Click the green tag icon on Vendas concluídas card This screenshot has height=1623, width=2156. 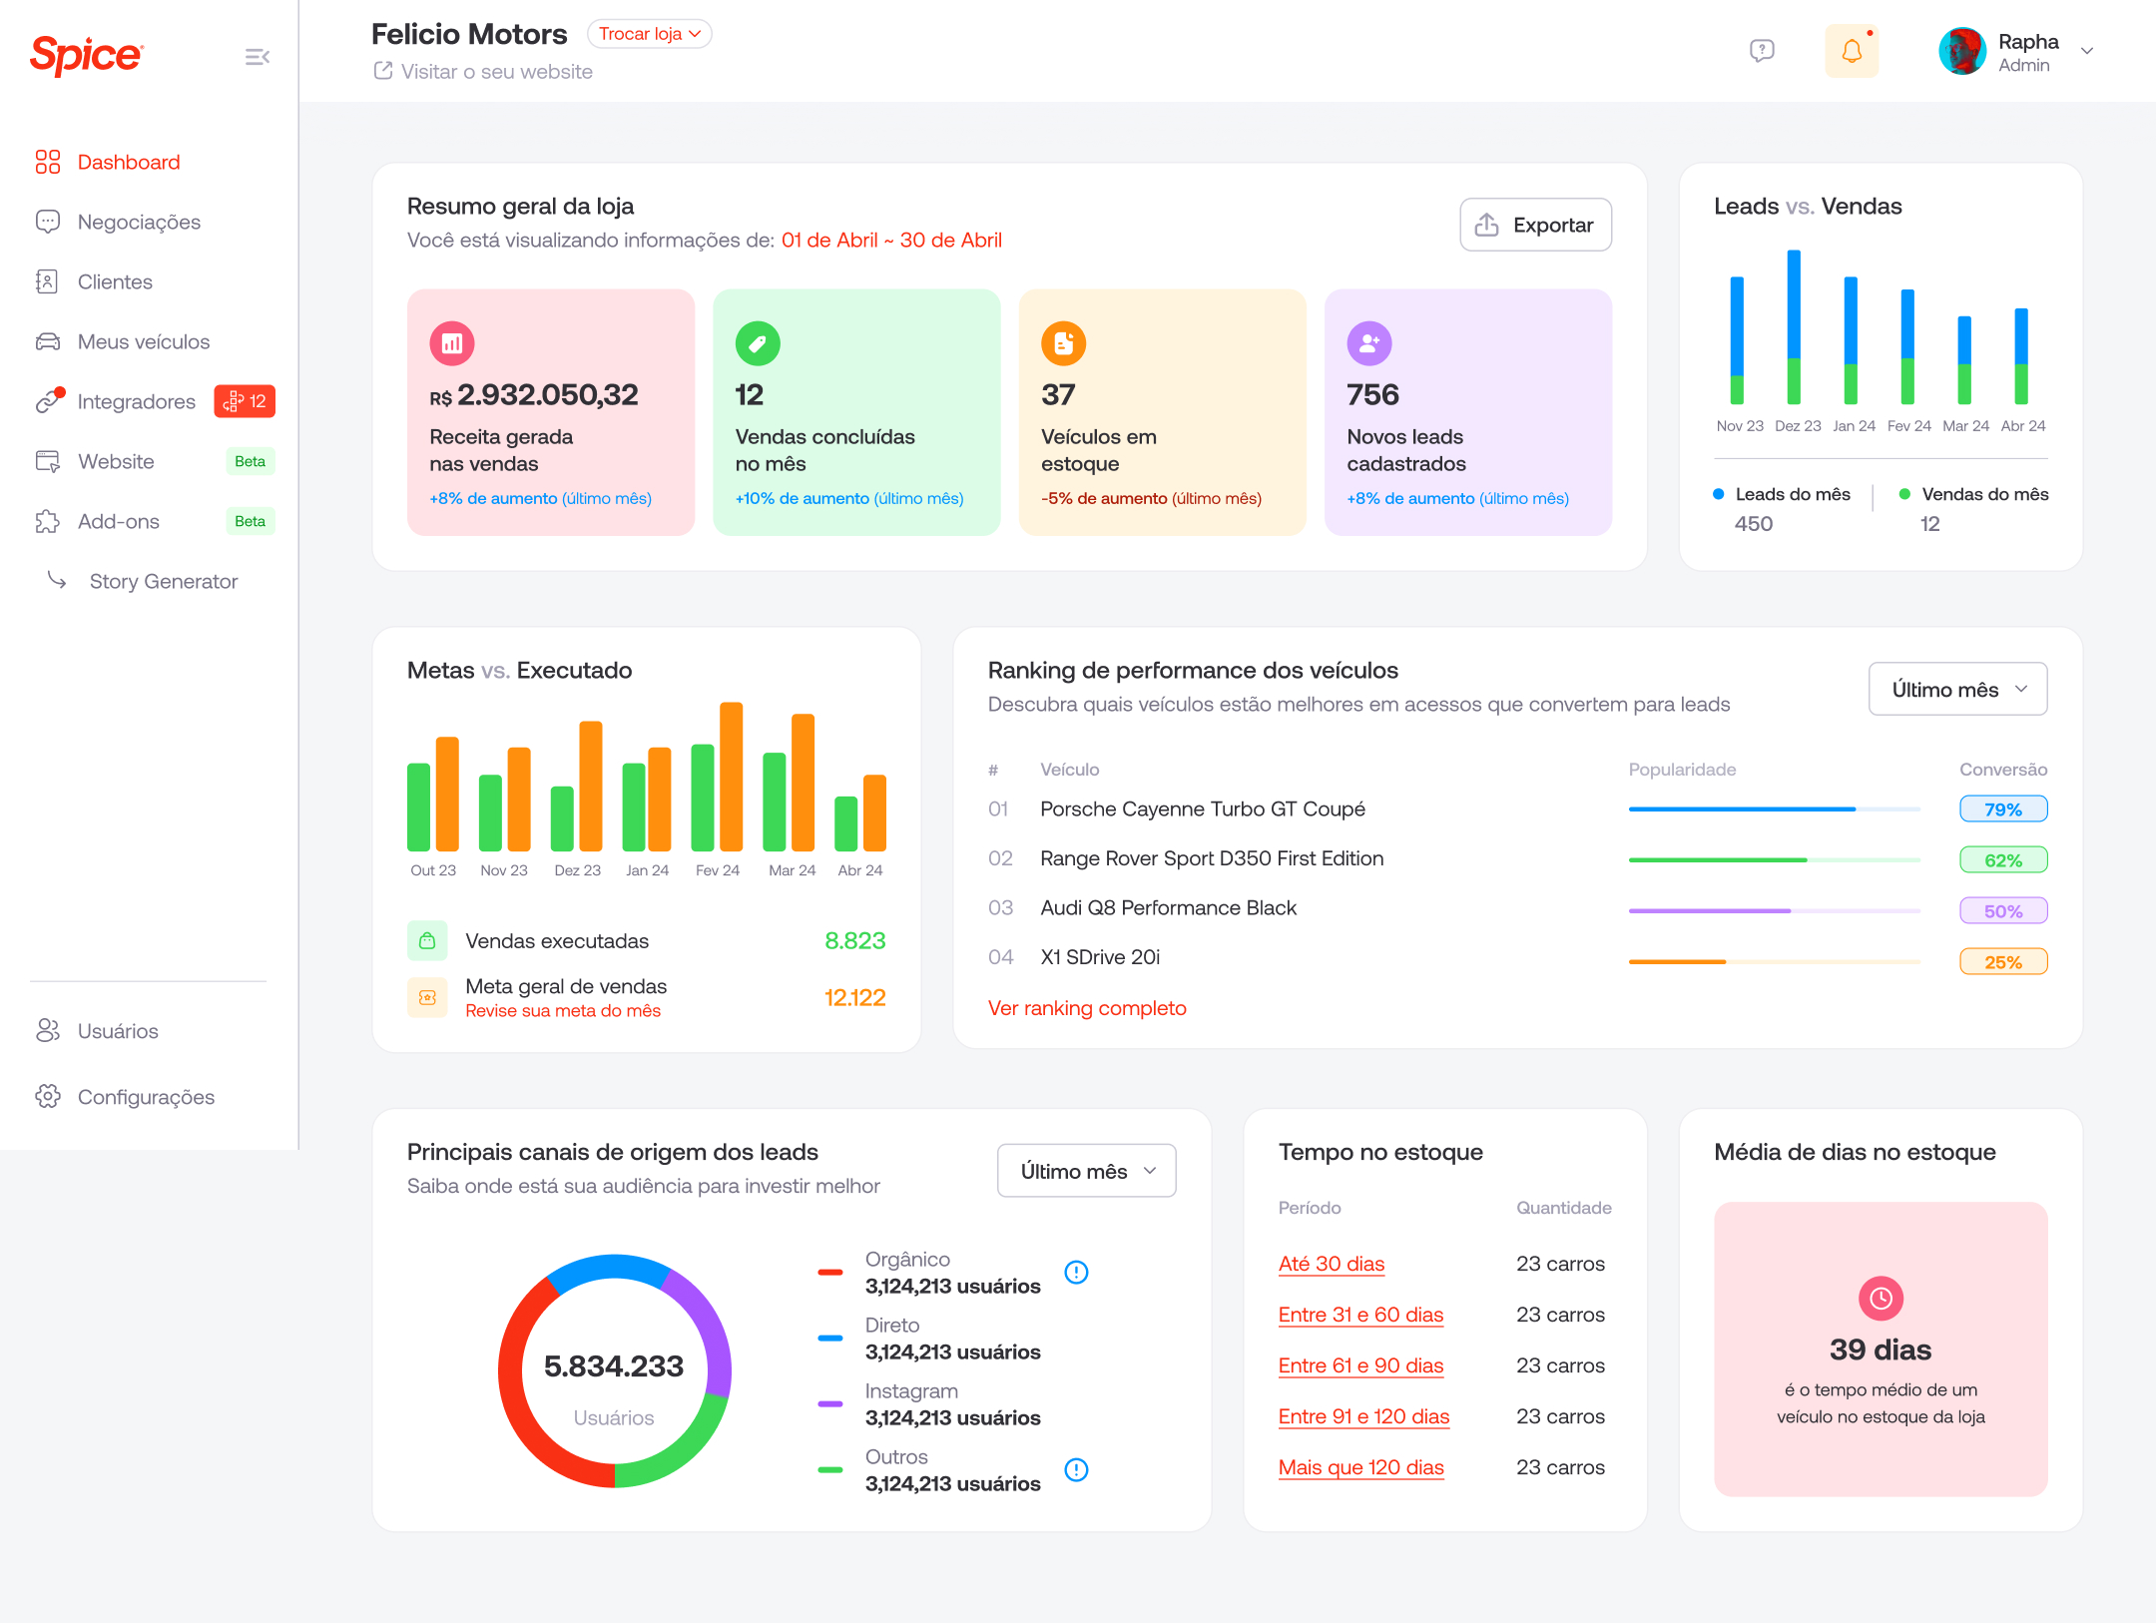pyautogui.click(x=758, y=343)
